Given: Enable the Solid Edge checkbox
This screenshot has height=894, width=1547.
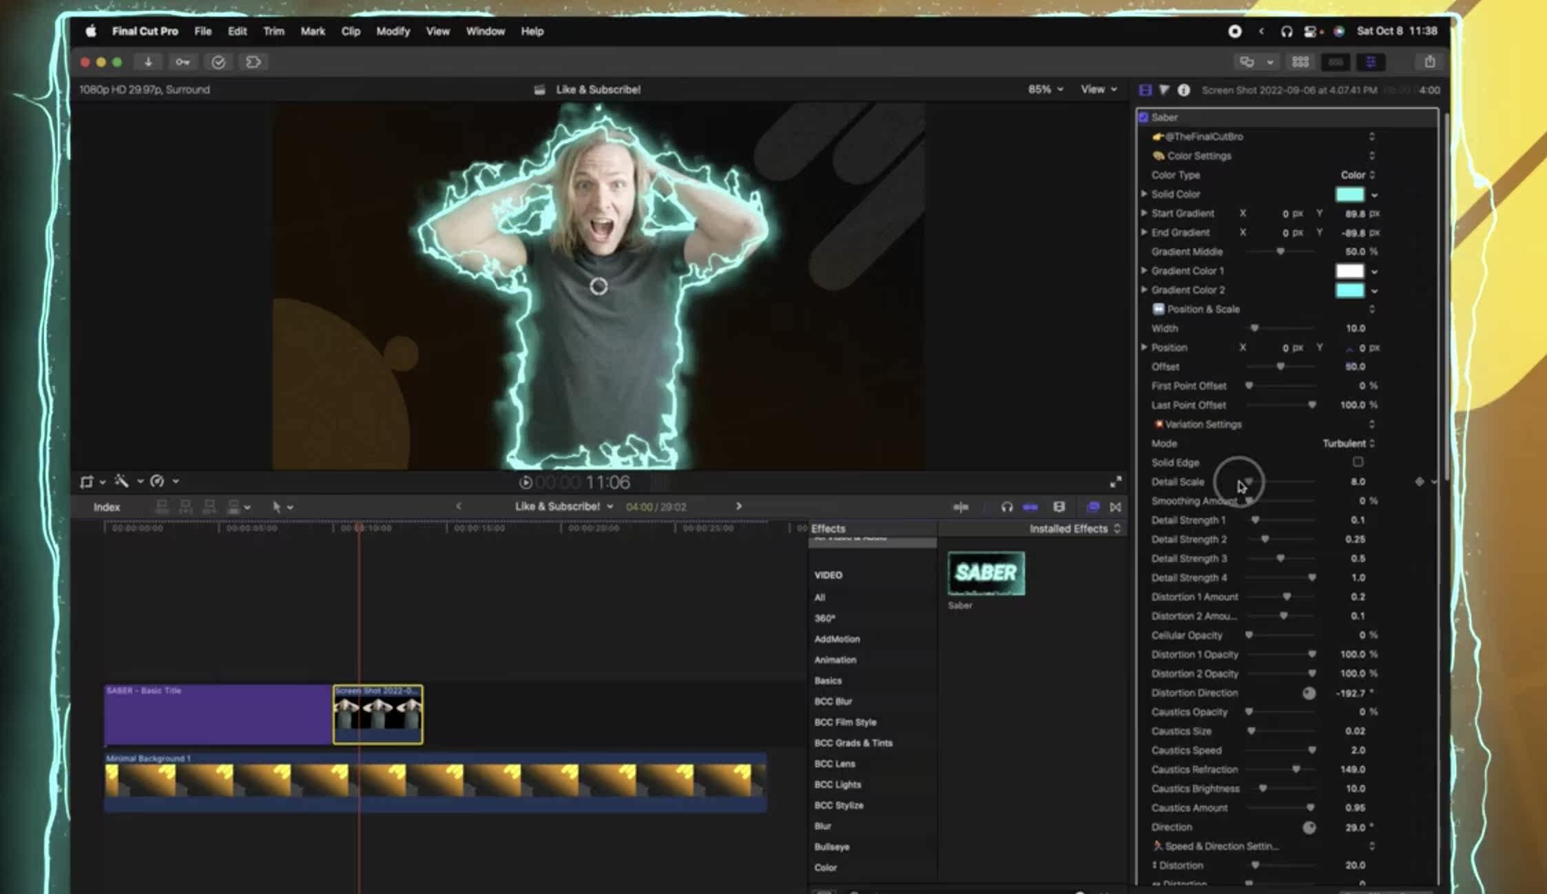Looking at the screenshot, I should click(x=1358, y=462).
